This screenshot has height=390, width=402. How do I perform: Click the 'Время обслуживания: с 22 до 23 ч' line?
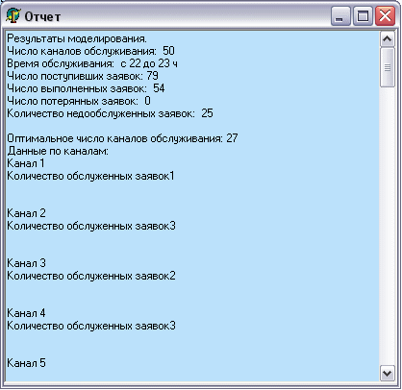click(92, 63)
